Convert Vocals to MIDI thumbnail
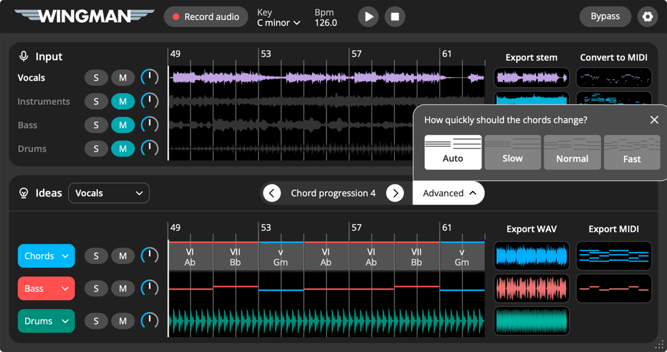This screenshot has height=352, width=667. coord(614,78)
